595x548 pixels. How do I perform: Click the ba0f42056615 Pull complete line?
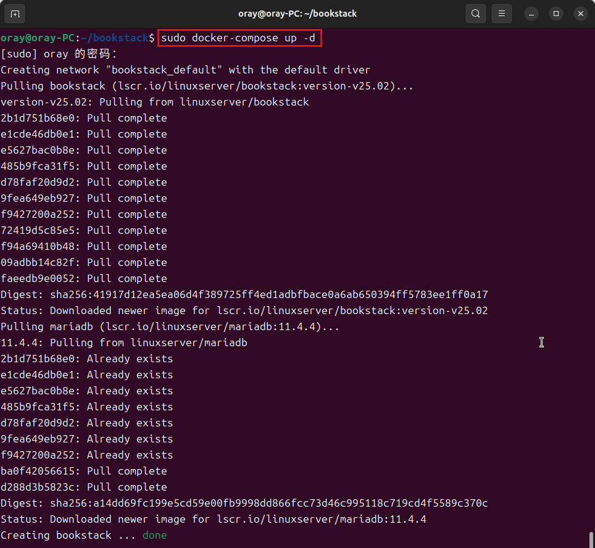tap(83, 471)
